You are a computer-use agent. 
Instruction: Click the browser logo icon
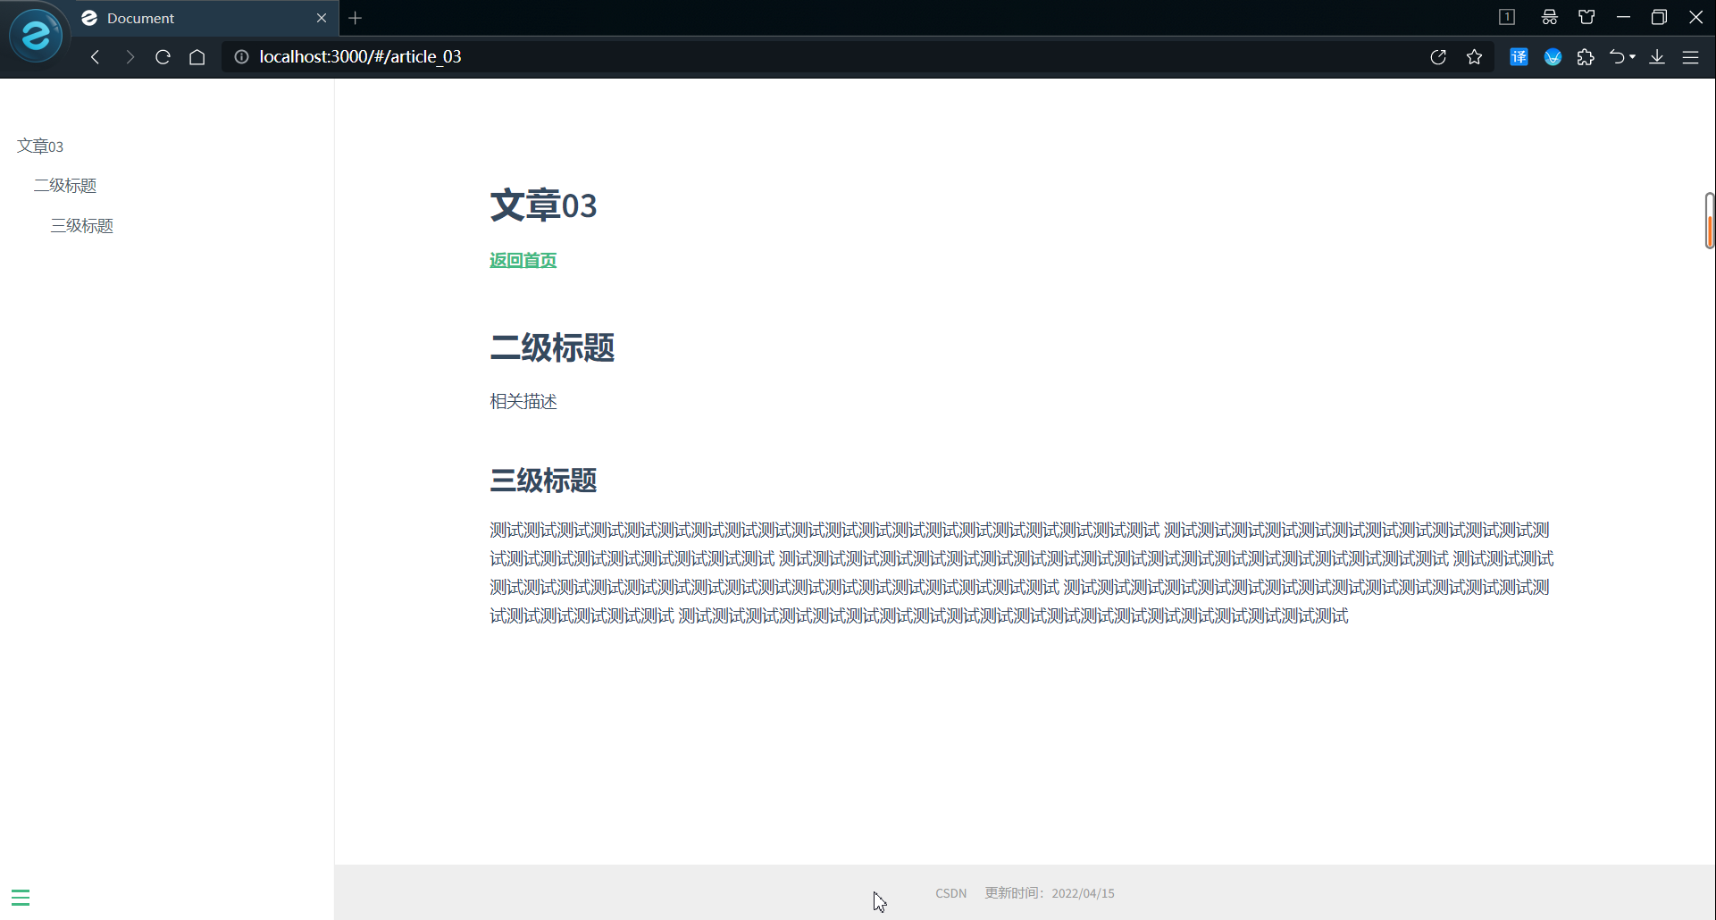coord(36,36)
